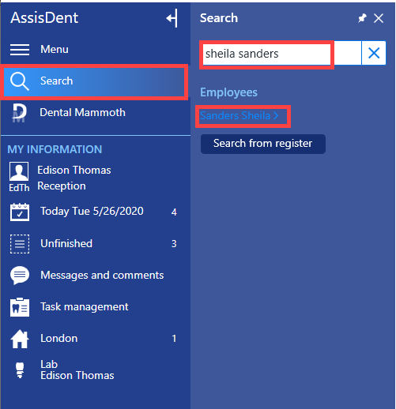Close the Search panel

(x=379, y=18)
